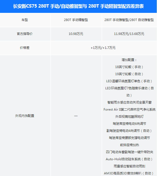Click the 增加配置: heading
Viewport: 157px width, 176px height.
coord(129,60)
